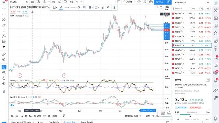Open drawing settings gear in floating toolbar
219x123 pixels.
[79, 7]
